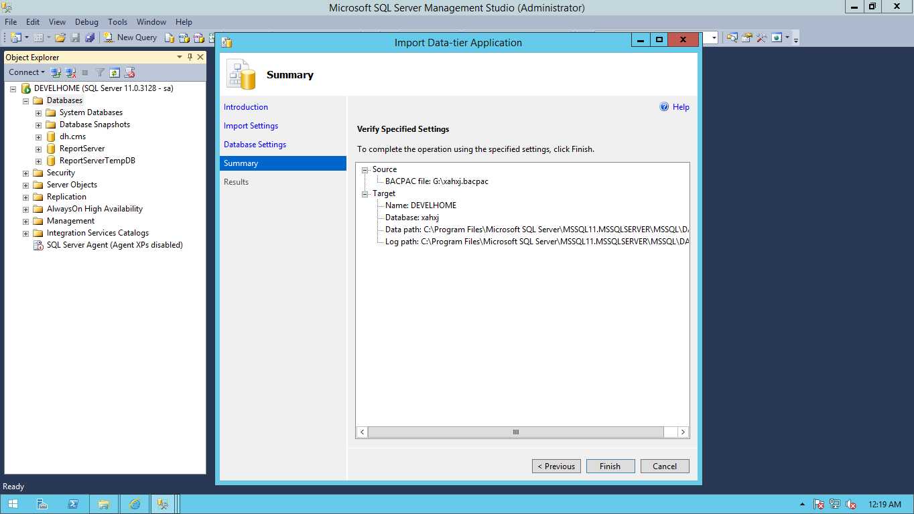The width and height of the screenshot is (914, 514).
Task: Expand the ReportServer database node
Action: point(38,149)
